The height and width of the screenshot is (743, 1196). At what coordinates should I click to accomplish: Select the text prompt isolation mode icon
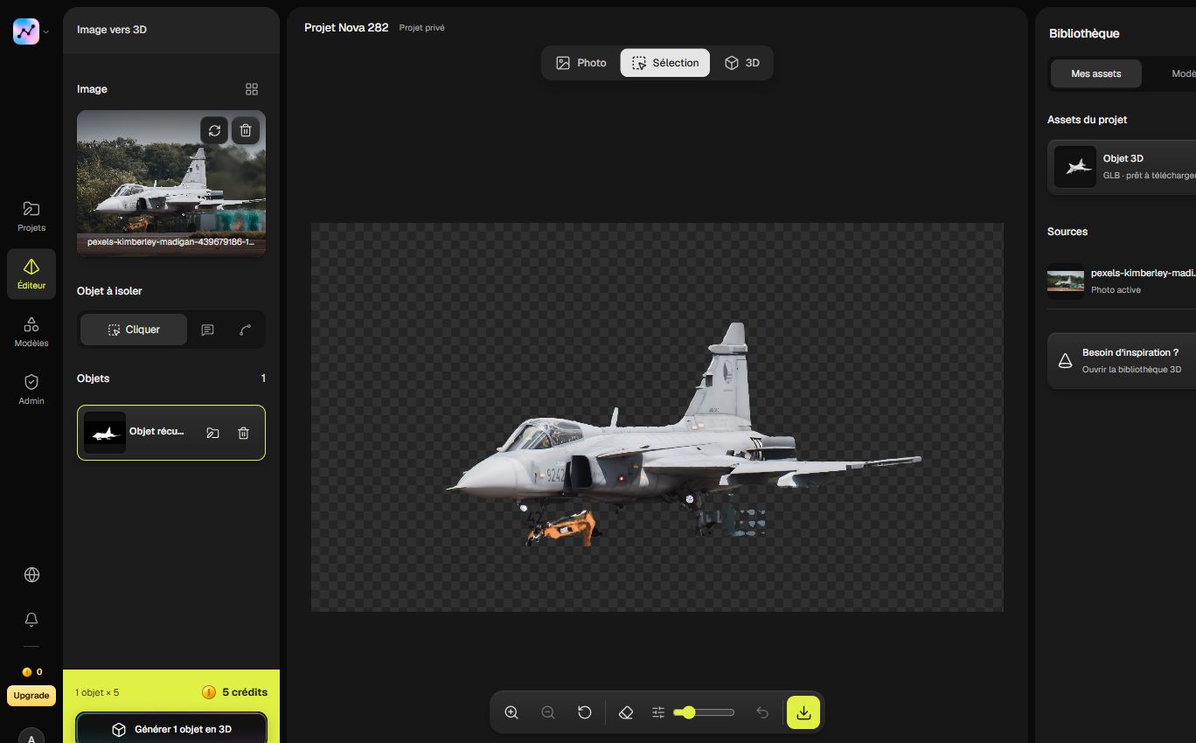207,330
